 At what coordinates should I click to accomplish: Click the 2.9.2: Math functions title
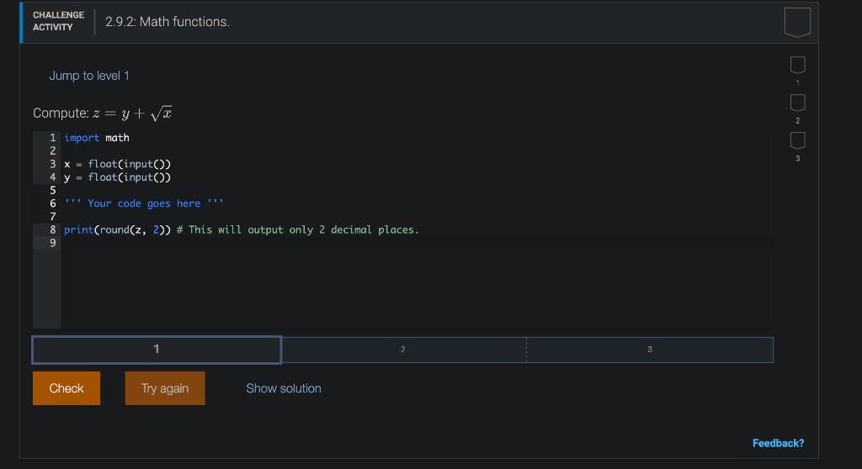point(168,22)
